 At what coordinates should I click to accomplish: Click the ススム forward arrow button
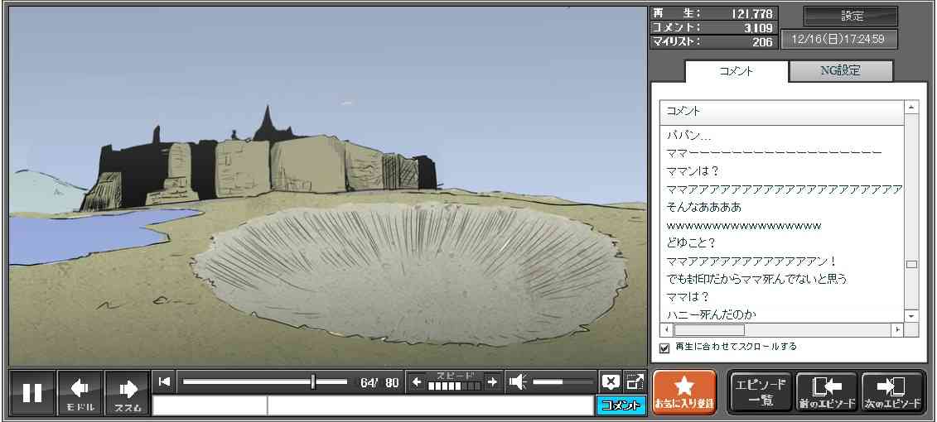128,392
